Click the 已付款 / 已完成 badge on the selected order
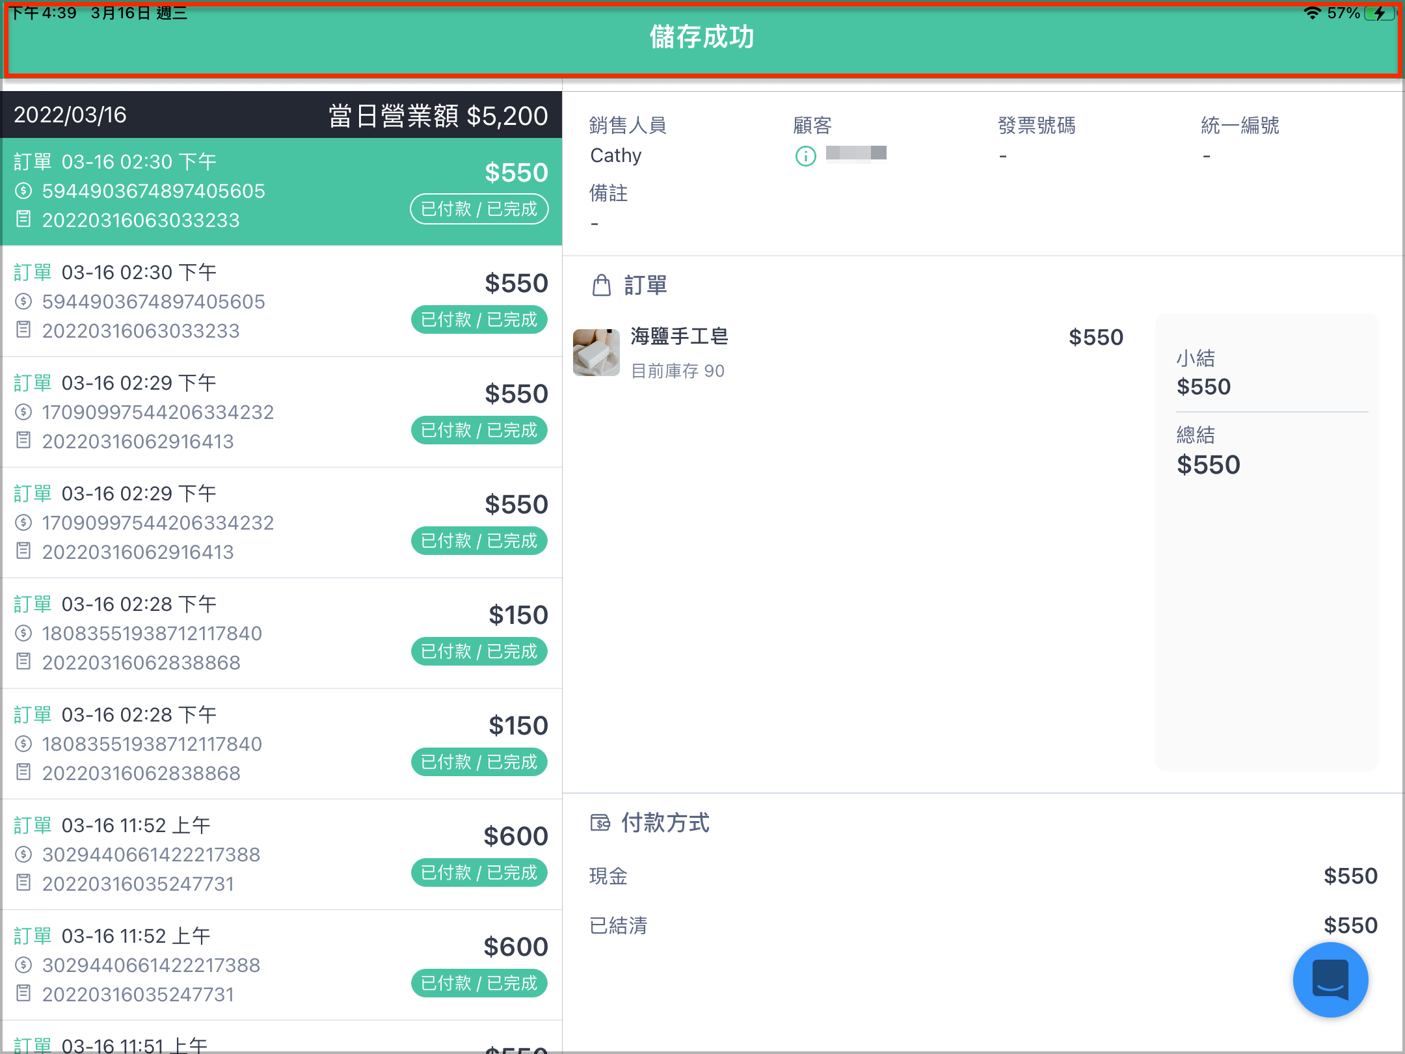This screenshot has height=1054, width=1405. click(x=479, y=209)
